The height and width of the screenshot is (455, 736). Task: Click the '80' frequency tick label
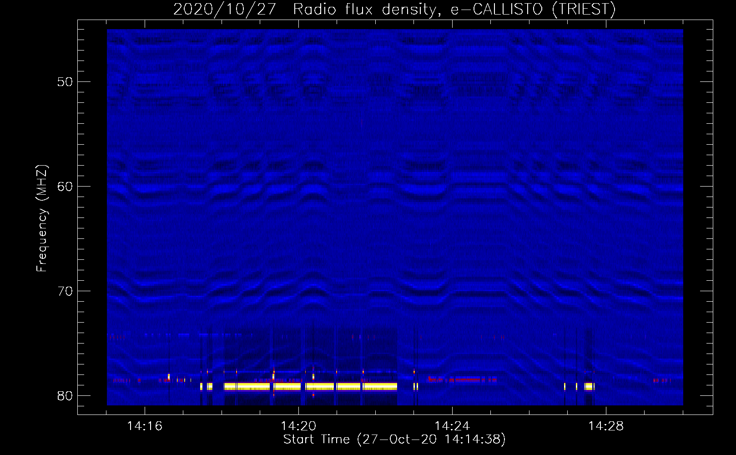pyautogui.click(x=65, y=396)
